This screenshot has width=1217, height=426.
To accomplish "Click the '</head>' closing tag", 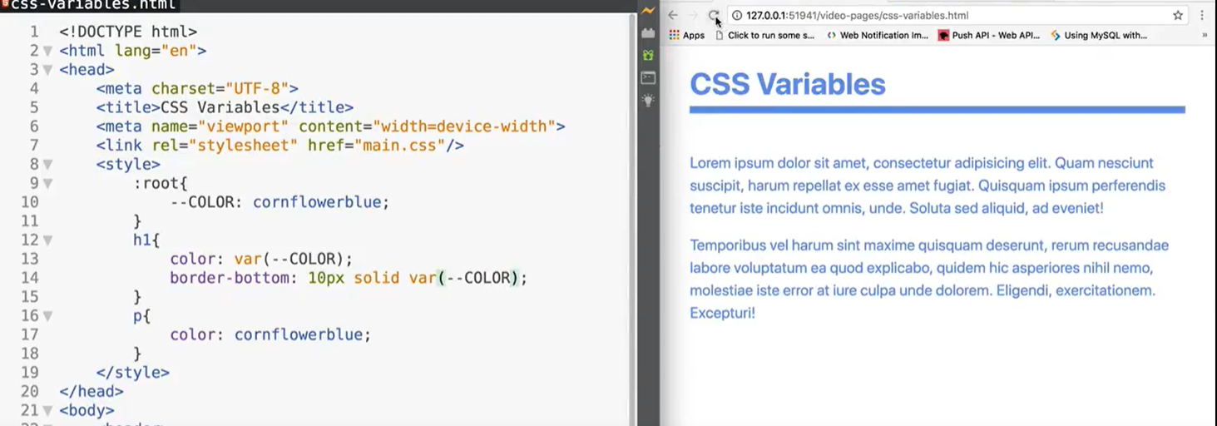I will pos(92,391).
